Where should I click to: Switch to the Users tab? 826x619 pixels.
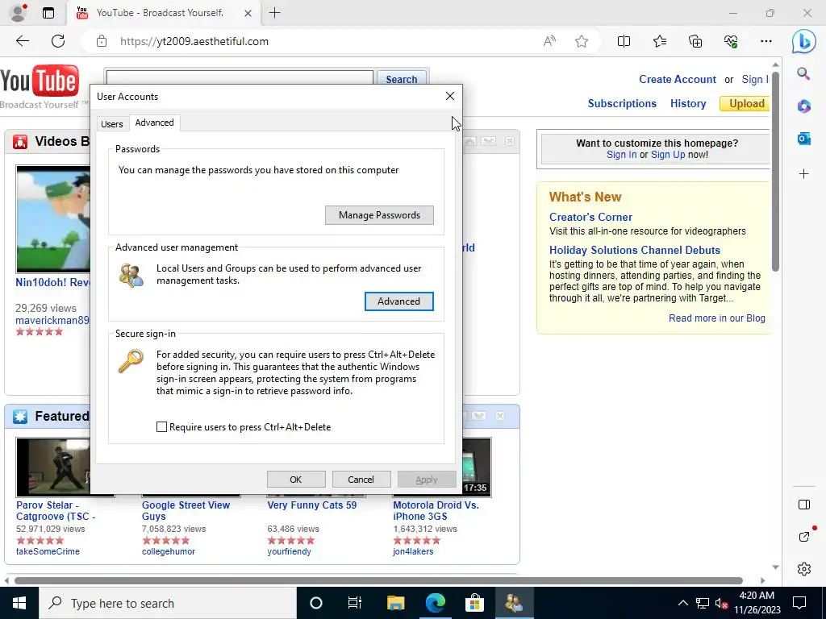pyautogui.click(x=111, y=124)
